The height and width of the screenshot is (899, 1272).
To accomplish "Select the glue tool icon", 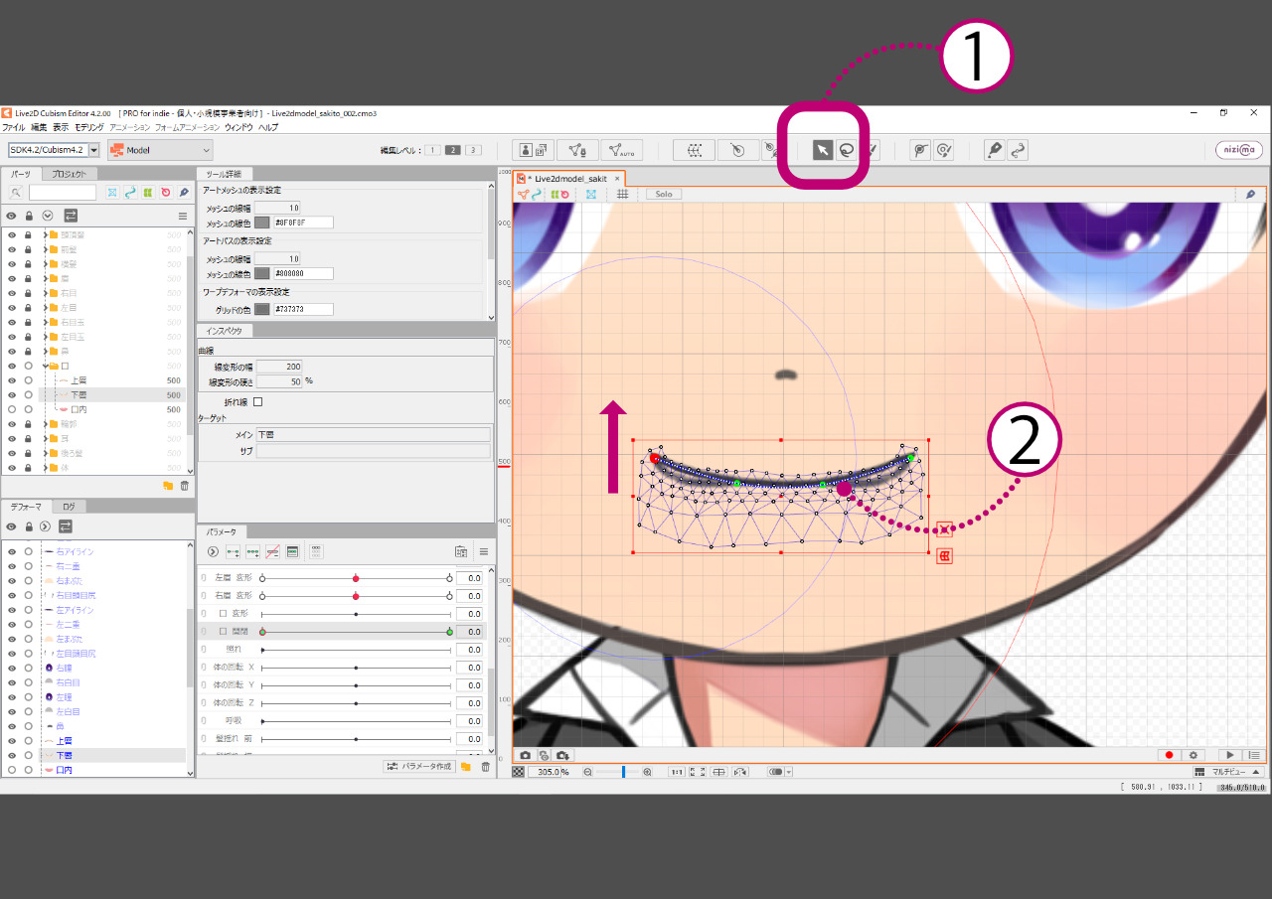I will (x=771, y=150).
